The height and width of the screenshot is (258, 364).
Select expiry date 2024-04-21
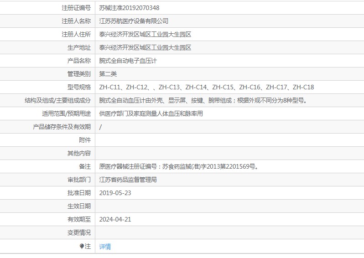[x=115, y=220]
